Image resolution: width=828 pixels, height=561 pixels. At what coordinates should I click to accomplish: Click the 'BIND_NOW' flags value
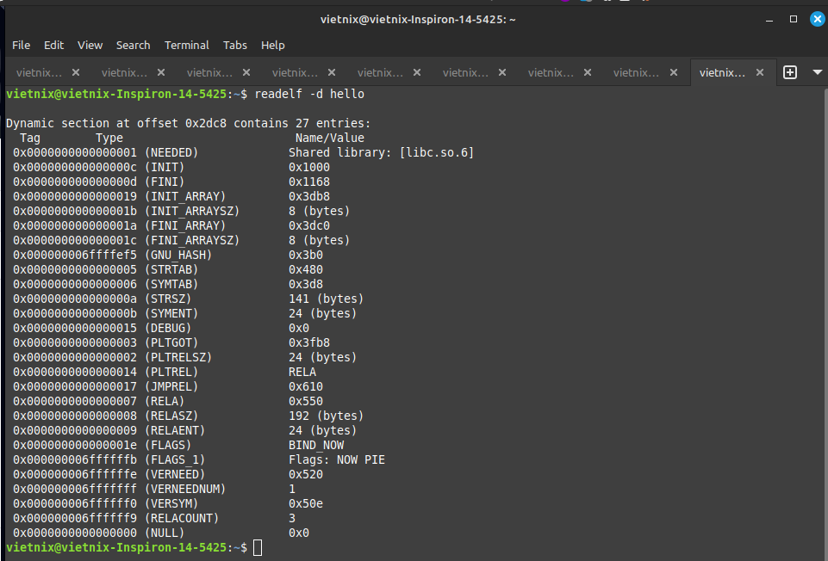(316, 446)
